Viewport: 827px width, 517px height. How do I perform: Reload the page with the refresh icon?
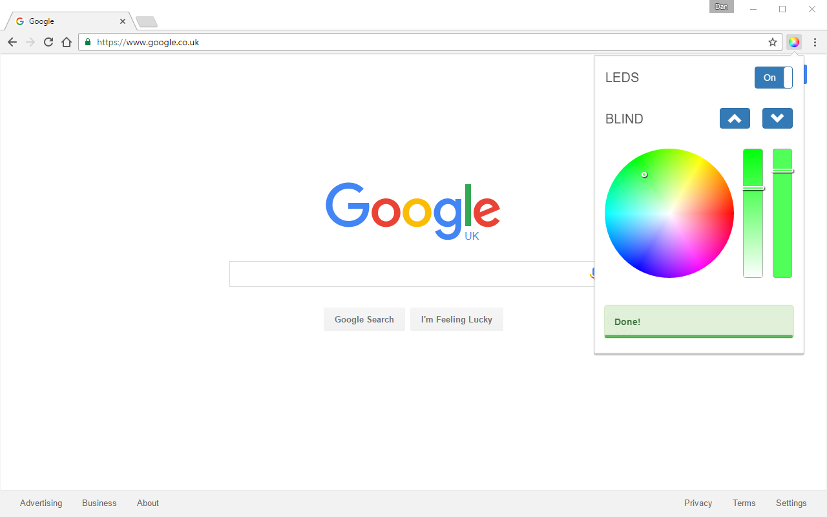(x=48, y=42)
